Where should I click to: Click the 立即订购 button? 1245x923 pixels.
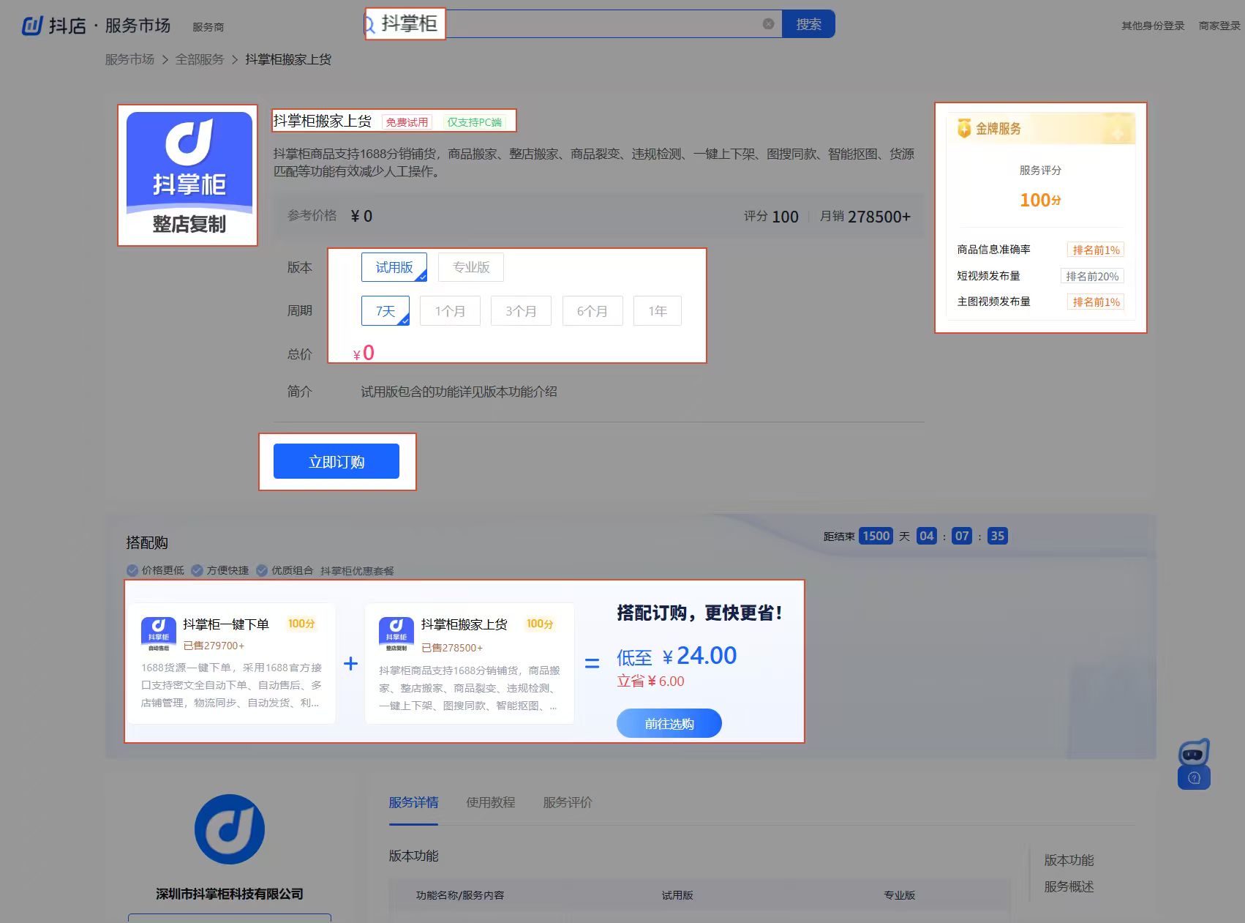[336, 461]
